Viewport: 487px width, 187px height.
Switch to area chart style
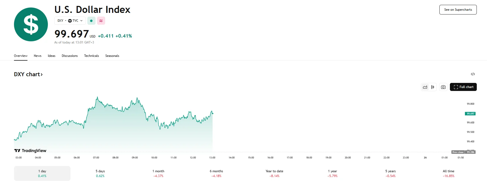425,87
